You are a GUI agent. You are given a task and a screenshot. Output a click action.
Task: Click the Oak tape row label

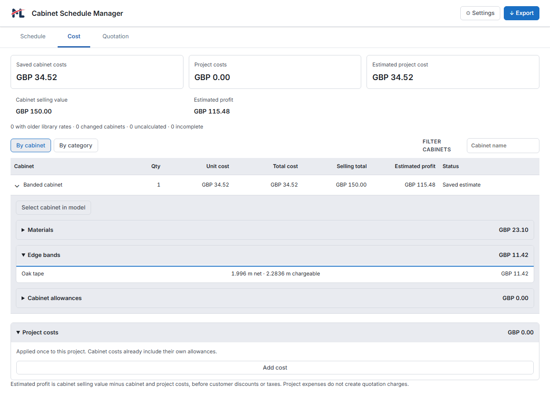tap(33, 274)
